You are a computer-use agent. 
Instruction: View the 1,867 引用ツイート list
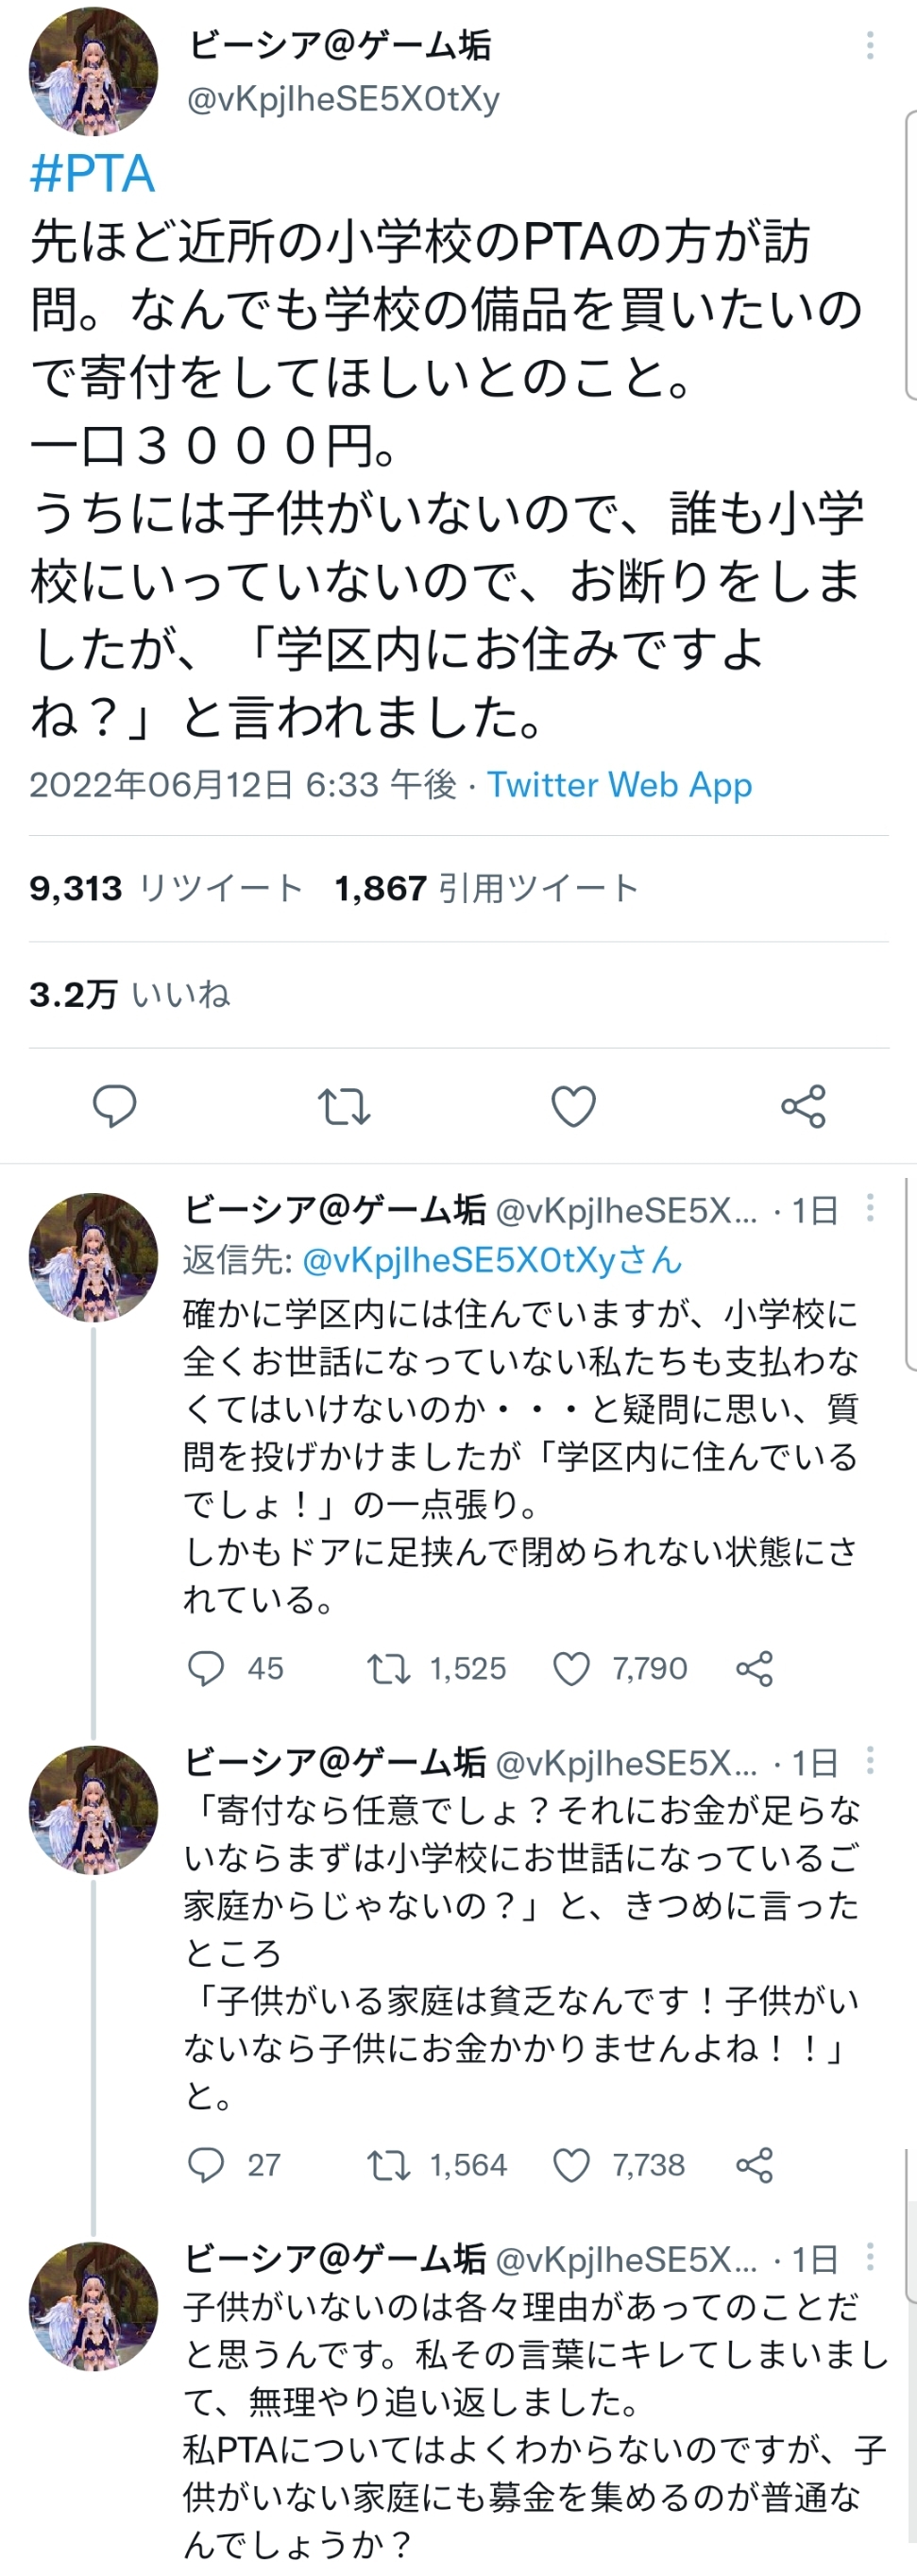486,888
